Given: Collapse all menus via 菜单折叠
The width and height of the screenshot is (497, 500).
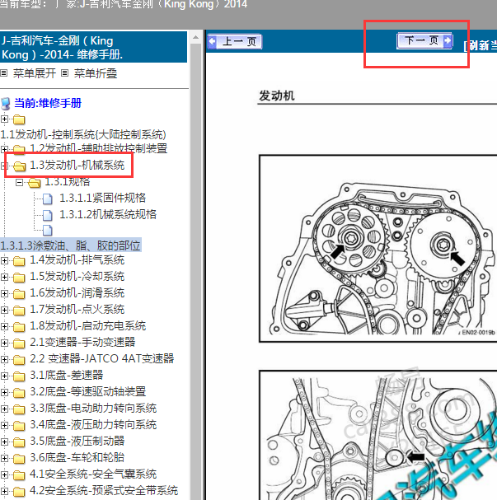Looking at the screenshot, I should click(x=96, y=73).
